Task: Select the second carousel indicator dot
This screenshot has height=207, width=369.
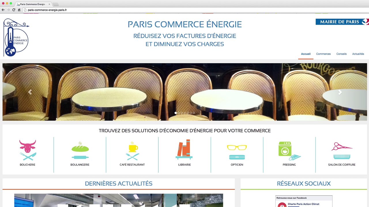Action: point(179,113)
